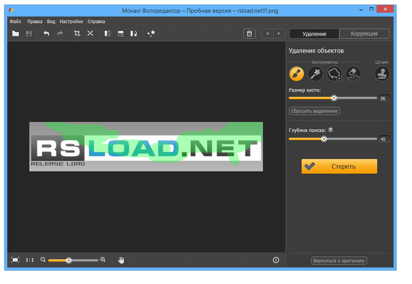The image size is (412, 284).
Task: Switch to the Удаление tab
Action: click(x=314, y=33)
